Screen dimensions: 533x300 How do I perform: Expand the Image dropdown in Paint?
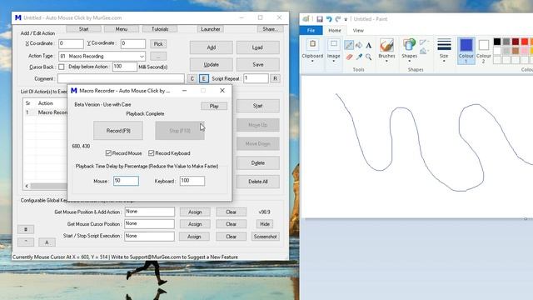coord(333,62)
